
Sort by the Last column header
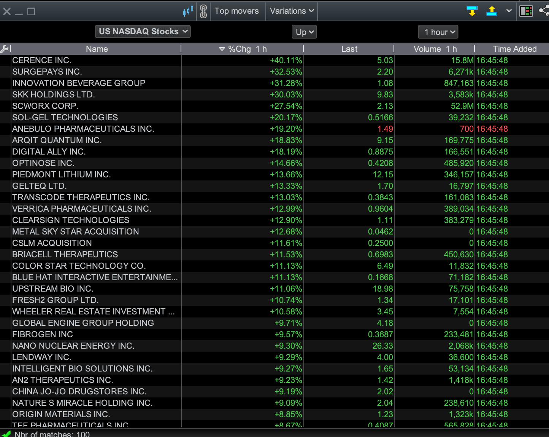(349, 49)
